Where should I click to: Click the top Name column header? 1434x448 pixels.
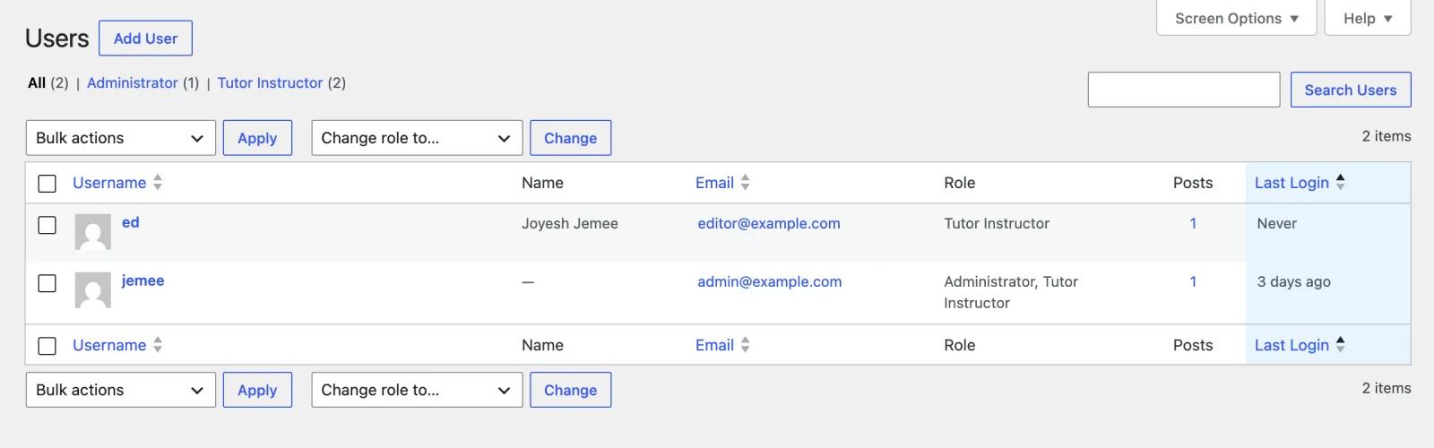point(542,183)
